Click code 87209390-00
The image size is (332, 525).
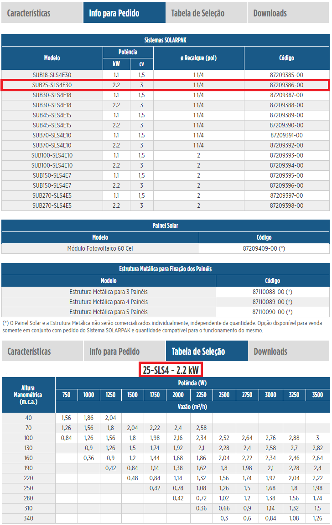pyautogui.click(x=286, y=125)
